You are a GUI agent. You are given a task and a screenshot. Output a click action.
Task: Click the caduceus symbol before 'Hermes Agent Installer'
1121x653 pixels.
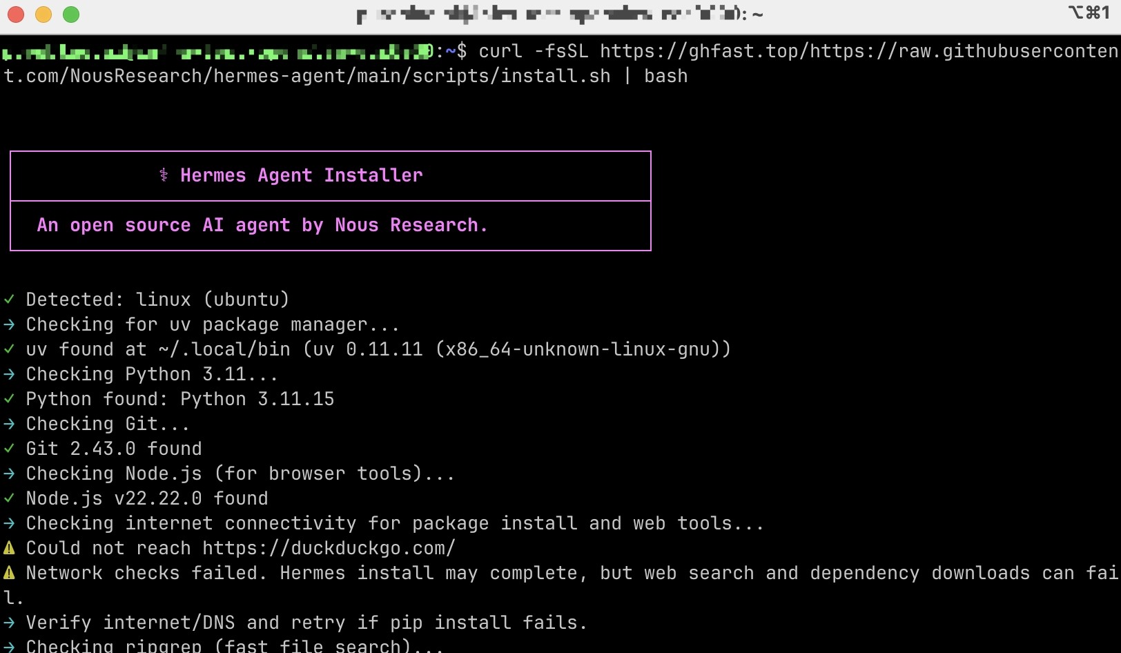tap(164, 175)
